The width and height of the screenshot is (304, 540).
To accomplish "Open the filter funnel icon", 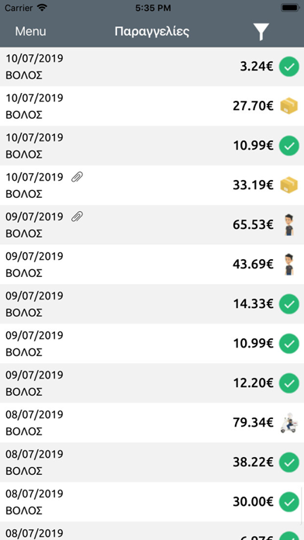I will point(261,32).
